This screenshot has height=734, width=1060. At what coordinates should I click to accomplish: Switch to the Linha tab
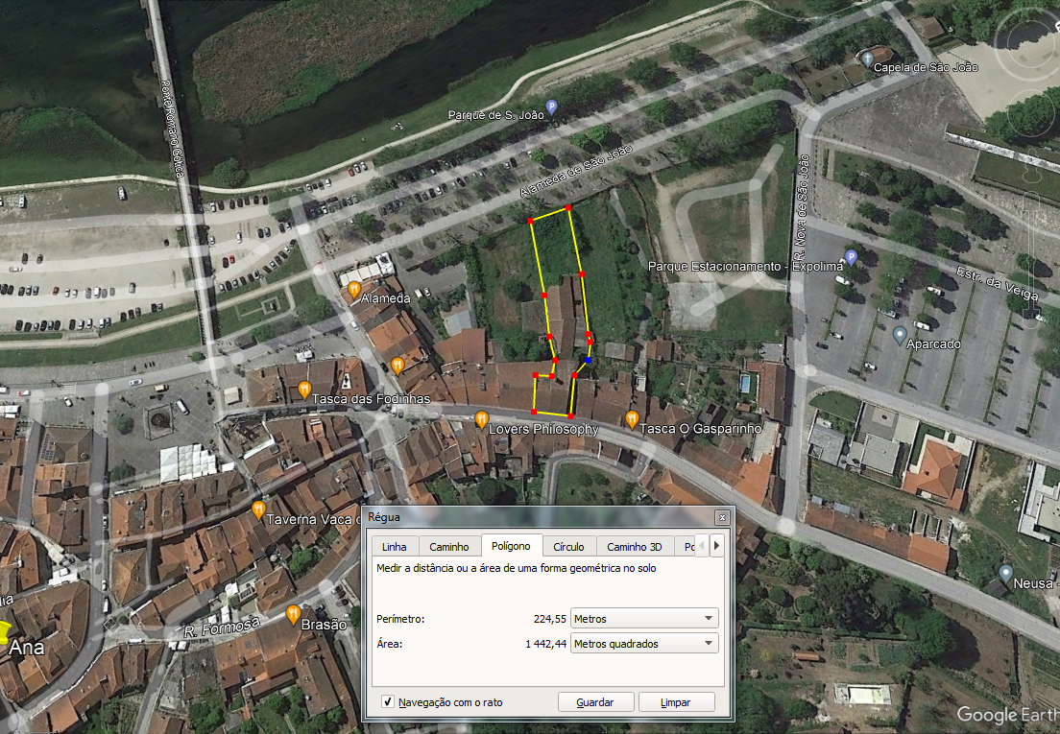[x=394, y=547]
